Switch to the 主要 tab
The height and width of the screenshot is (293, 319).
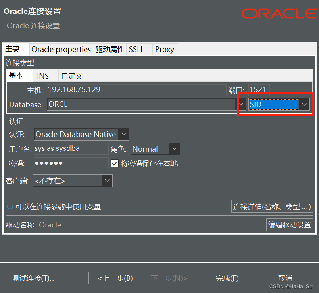(16, 49)
